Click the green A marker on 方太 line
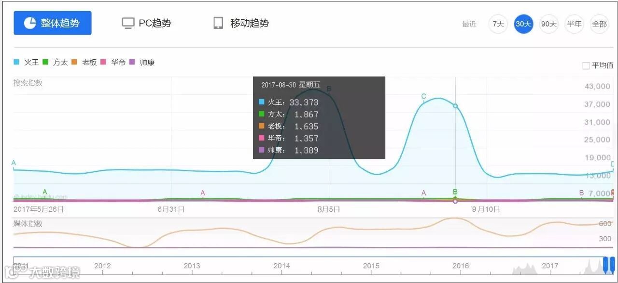 (x=45, y=192)
